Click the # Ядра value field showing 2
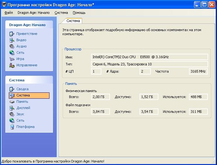This screenshot has width=217, height=165. 145,71
